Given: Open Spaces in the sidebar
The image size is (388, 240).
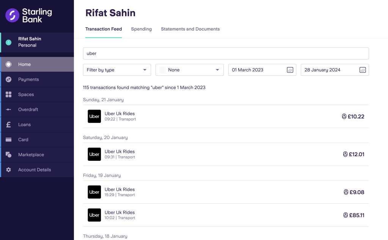Looking at the screenshot, I should [x=37, y=94].
